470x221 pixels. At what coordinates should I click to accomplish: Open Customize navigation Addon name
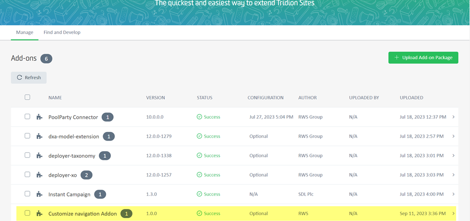[83, 214]
